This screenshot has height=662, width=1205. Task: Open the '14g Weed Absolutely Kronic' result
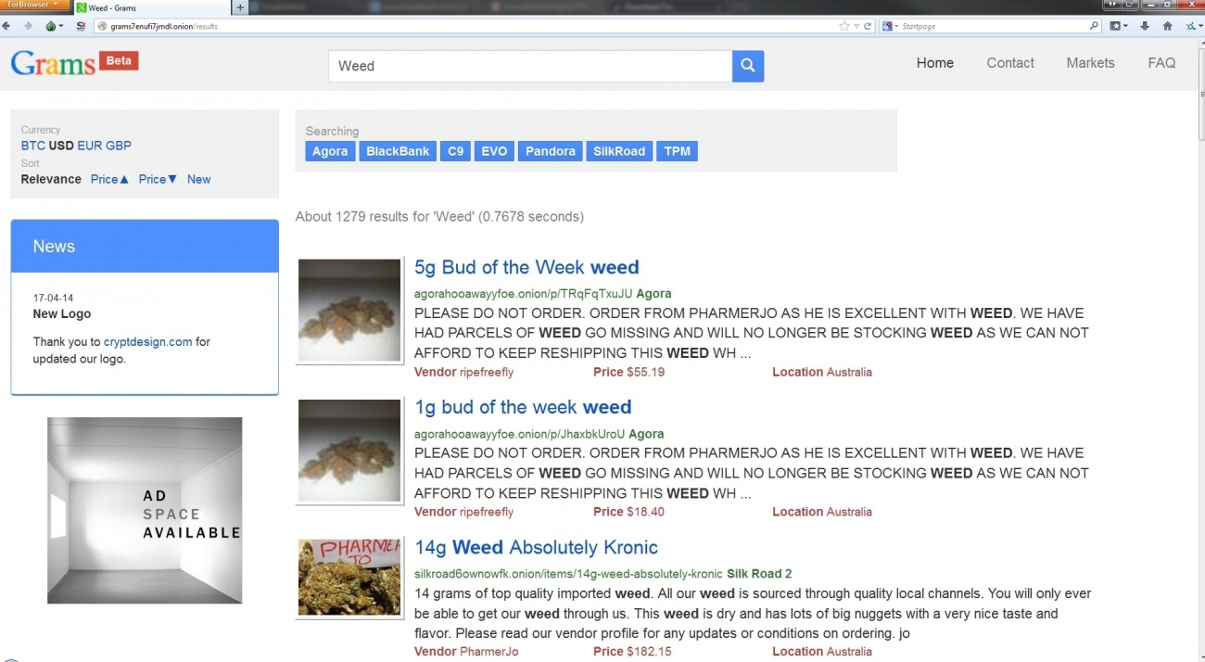[x=536, y=547]
